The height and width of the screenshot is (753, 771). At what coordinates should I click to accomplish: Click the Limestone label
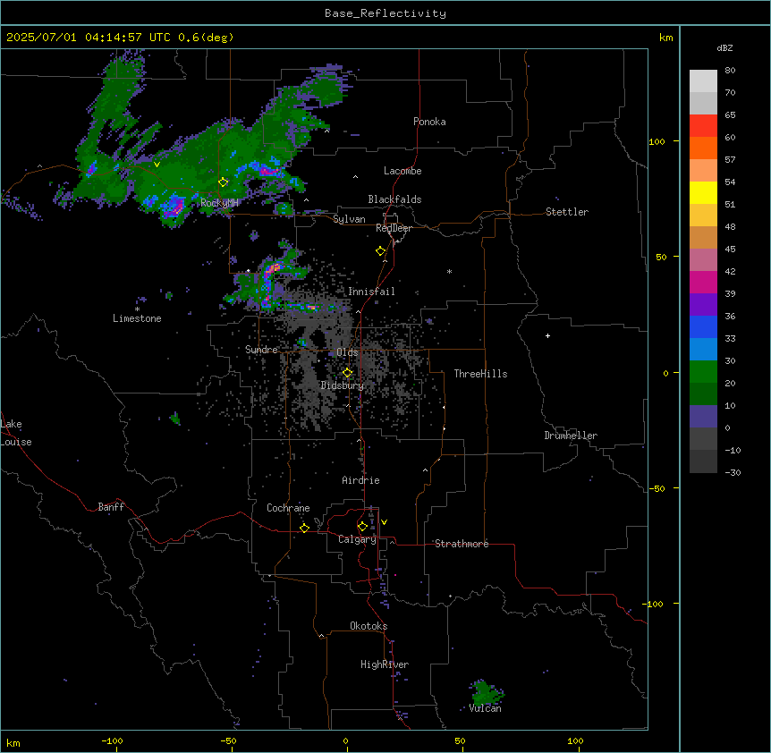pos(137,318)
